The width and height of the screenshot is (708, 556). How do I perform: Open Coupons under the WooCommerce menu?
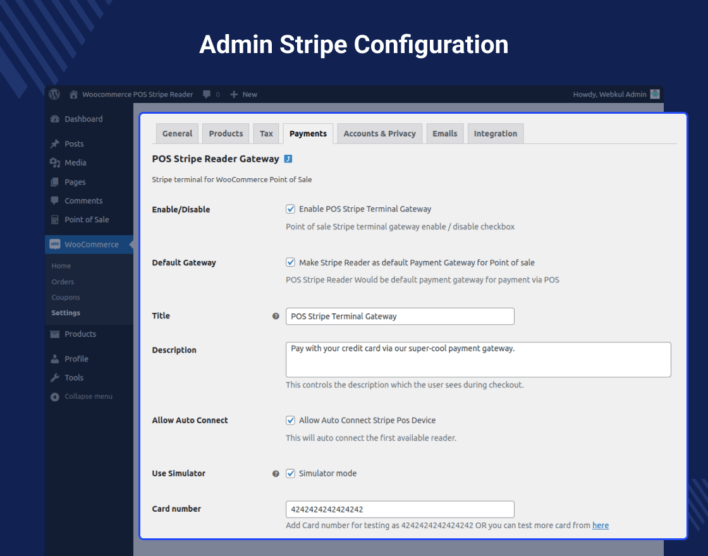click(x=66, y=297)
